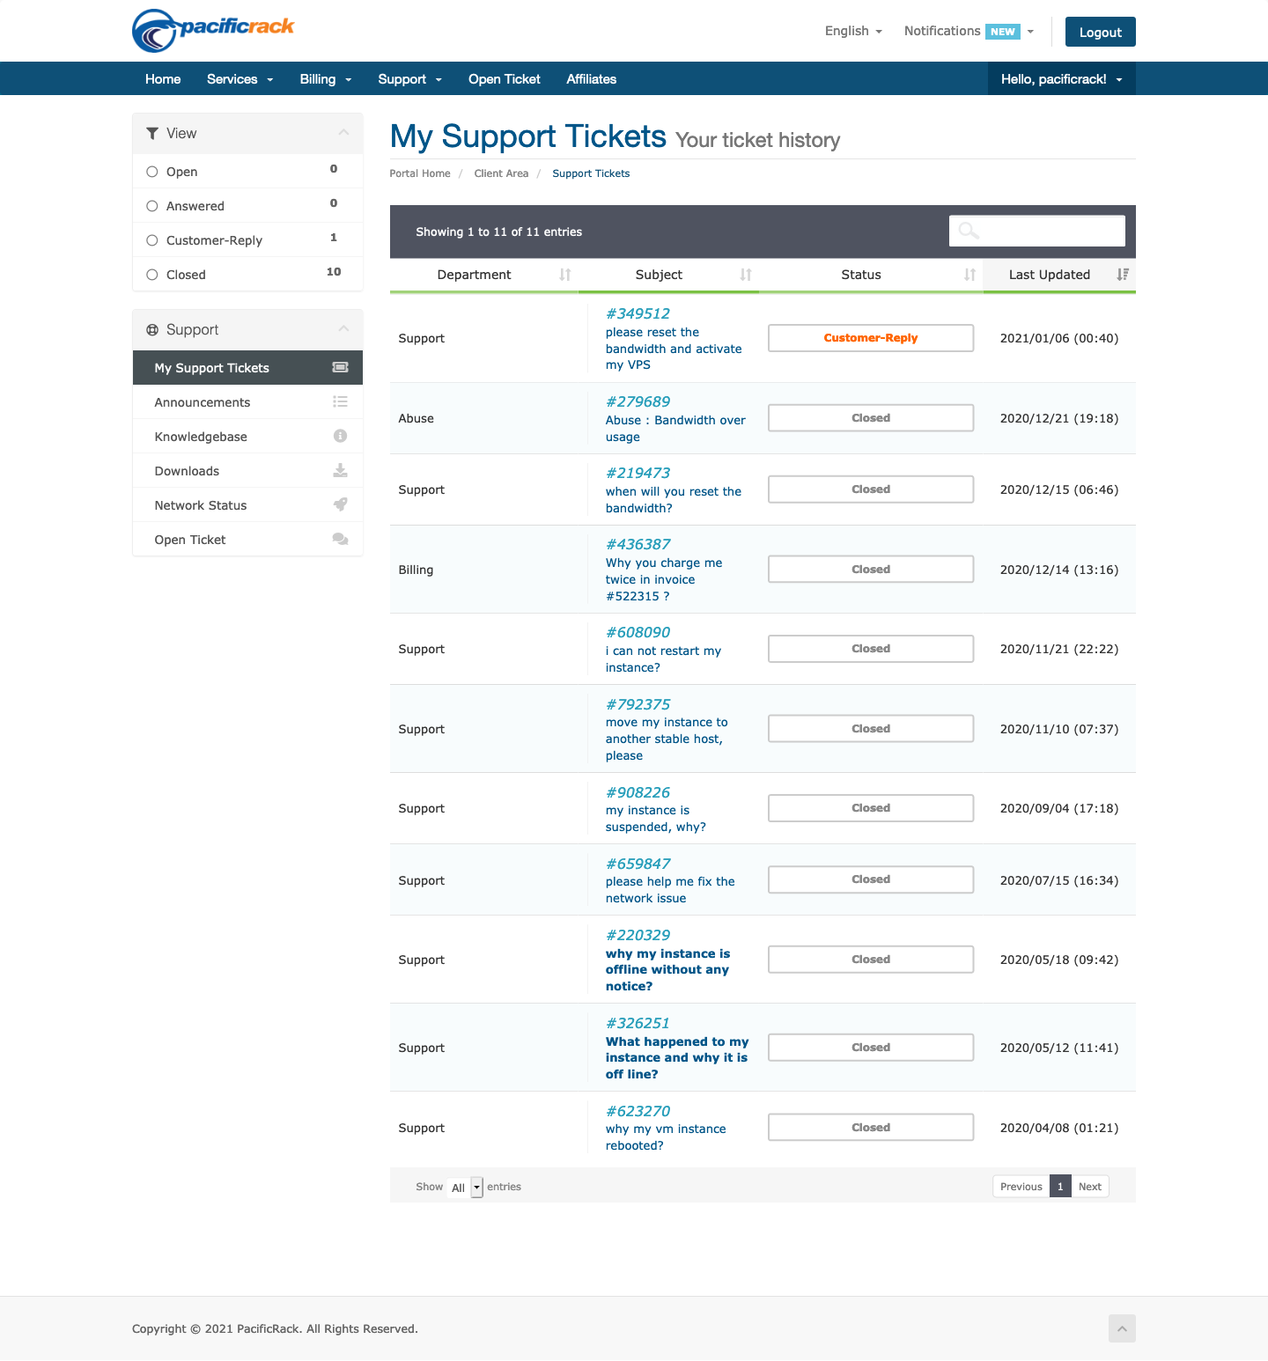This screenshot has width=1268, height=1361.
Task: Select the Answered tickets radio filter
Action: (152, 206)
